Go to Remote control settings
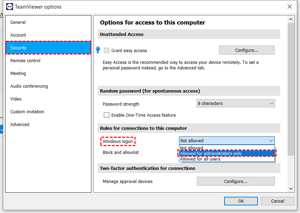 click(26, 61)
